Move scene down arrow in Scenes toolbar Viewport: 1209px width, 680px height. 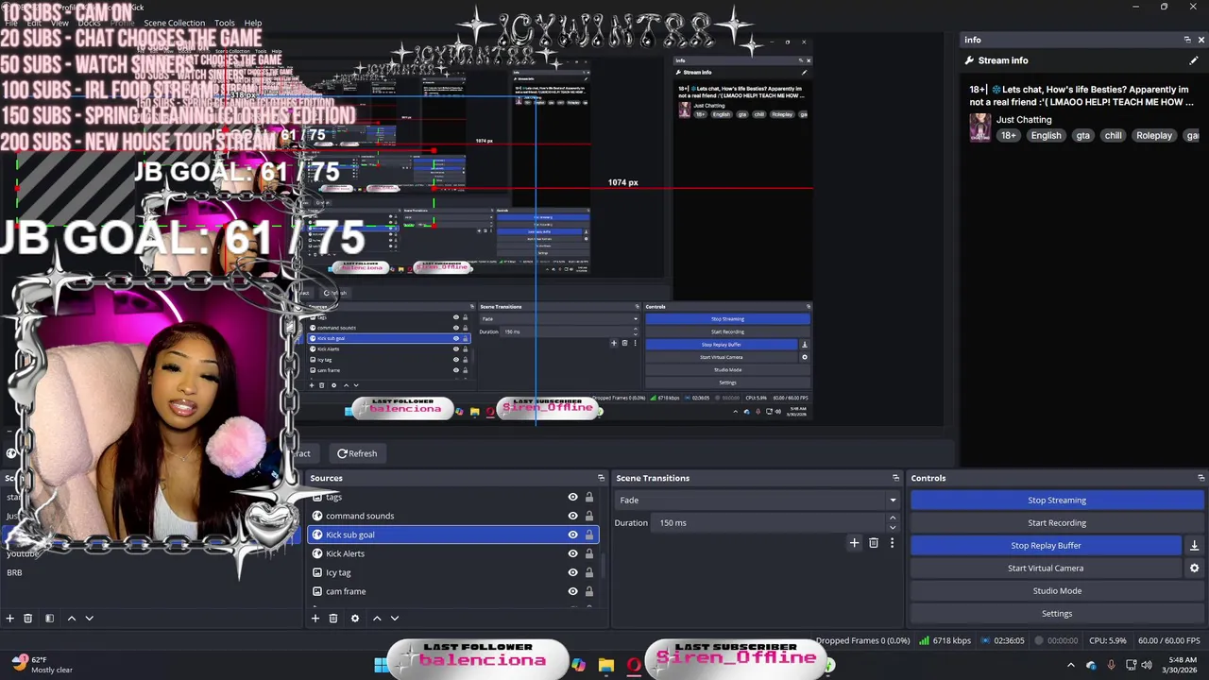(x=89, y=619)
